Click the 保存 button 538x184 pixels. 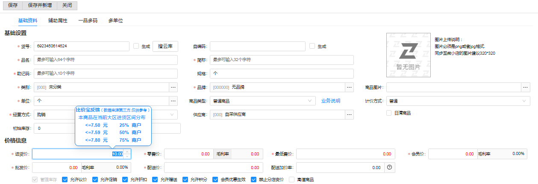point(13,5)
